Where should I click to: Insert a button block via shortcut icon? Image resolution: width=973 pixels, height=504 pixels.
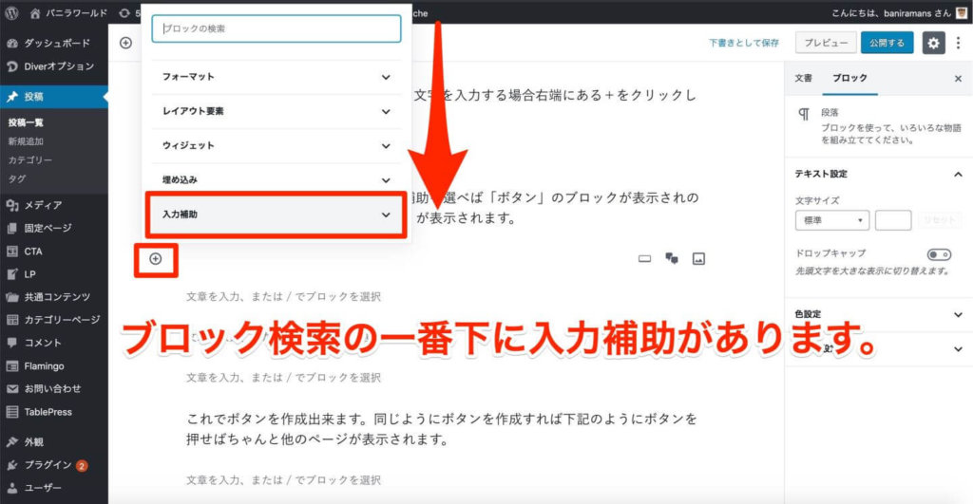645,258
